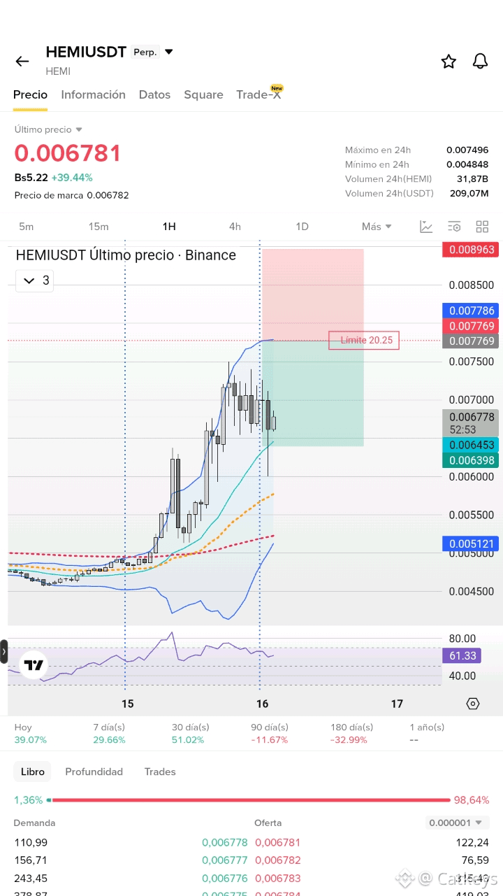Click the Hoy 39.07% performance
This screenshot has width=503, height=896.
tap(31, 734)
